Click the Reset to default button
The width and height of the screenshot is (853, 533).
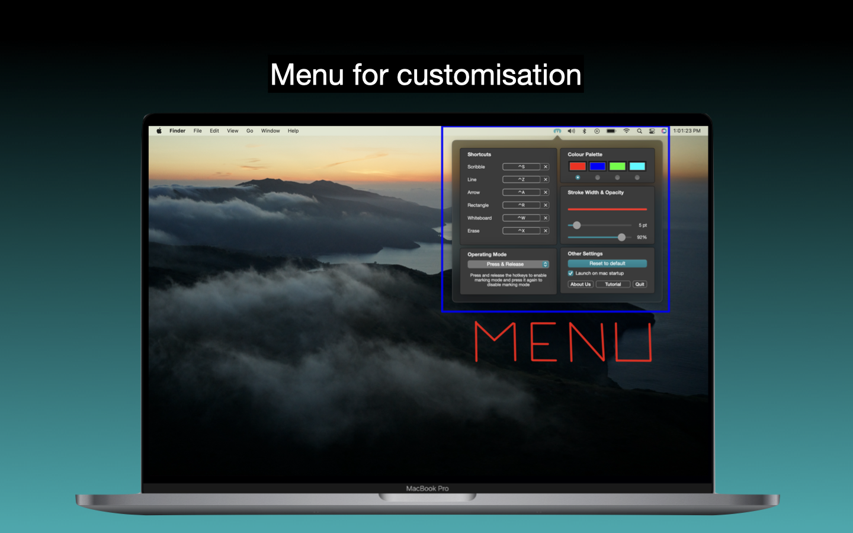[607, 264]
